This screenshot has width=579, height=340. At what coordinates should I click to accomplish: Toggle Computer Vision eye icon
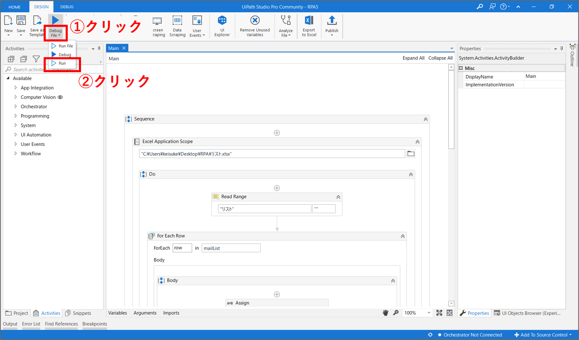point(60,97)
